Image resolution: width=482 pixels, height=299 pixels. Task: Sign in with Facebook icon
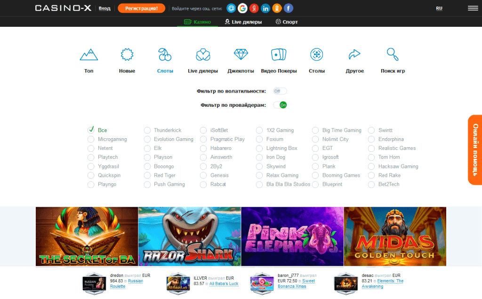coord(289,8)
